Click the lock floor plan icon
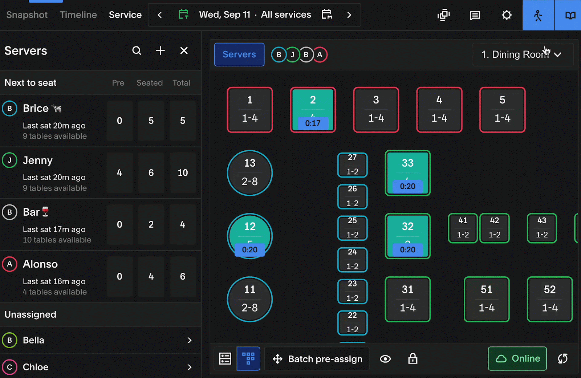Screen dimensions: 581x378 [413, 359]
